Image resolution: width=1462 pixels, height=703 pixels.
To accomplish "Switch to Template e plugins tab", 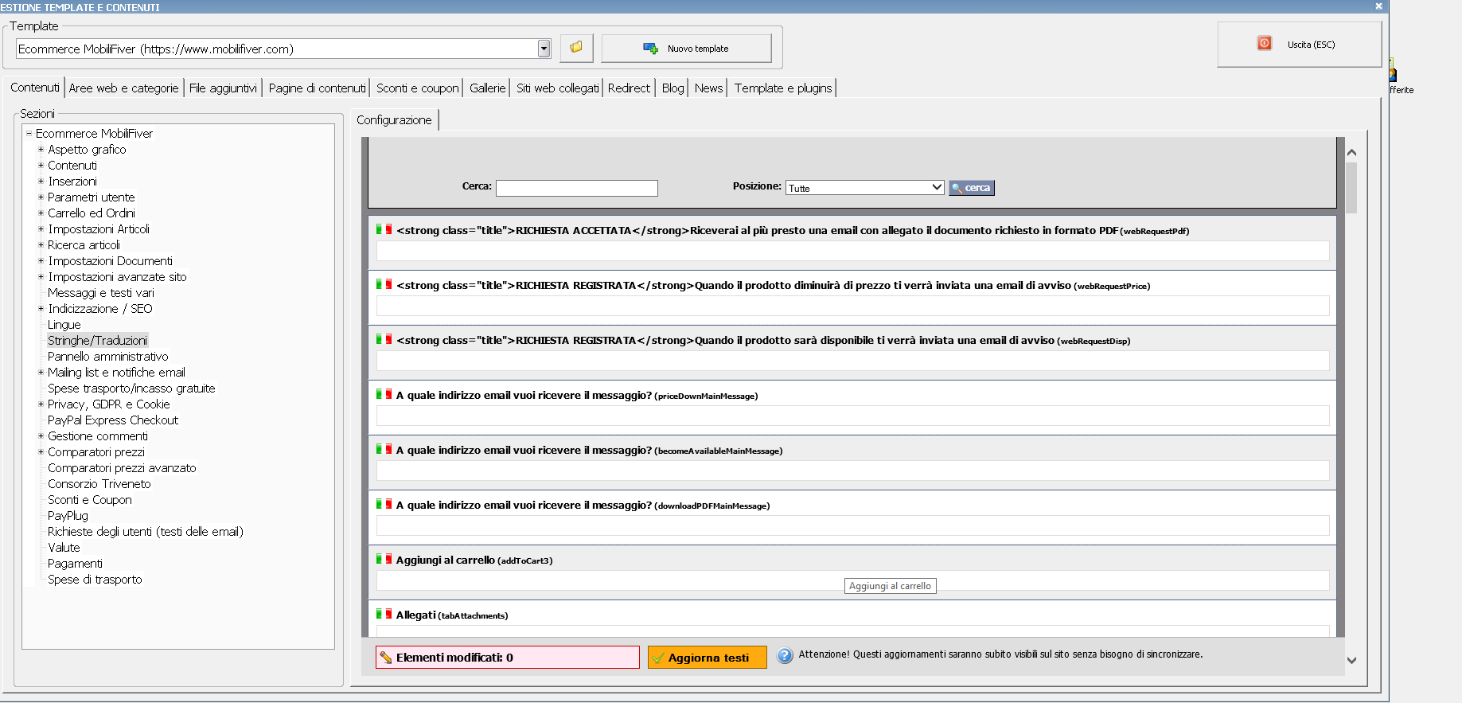I will (x=783, y=88).
